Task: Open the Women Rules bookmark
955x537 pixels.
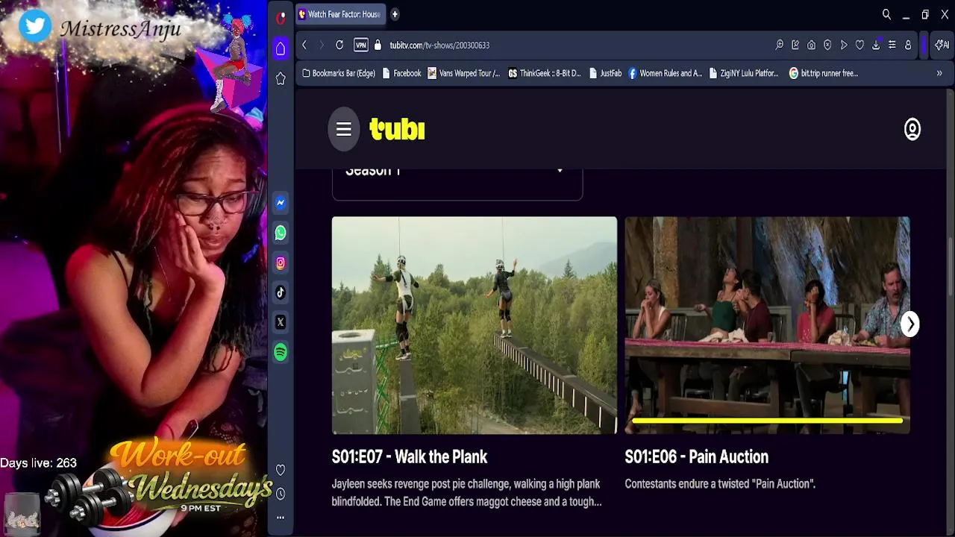Action: pyautogui.click(x=665, y=73)
